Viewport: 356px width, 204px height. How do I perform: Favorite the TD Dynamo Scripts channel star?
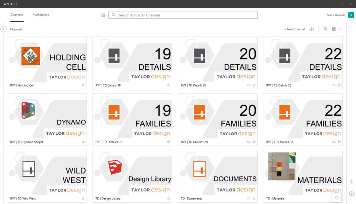tap(83, 142)
